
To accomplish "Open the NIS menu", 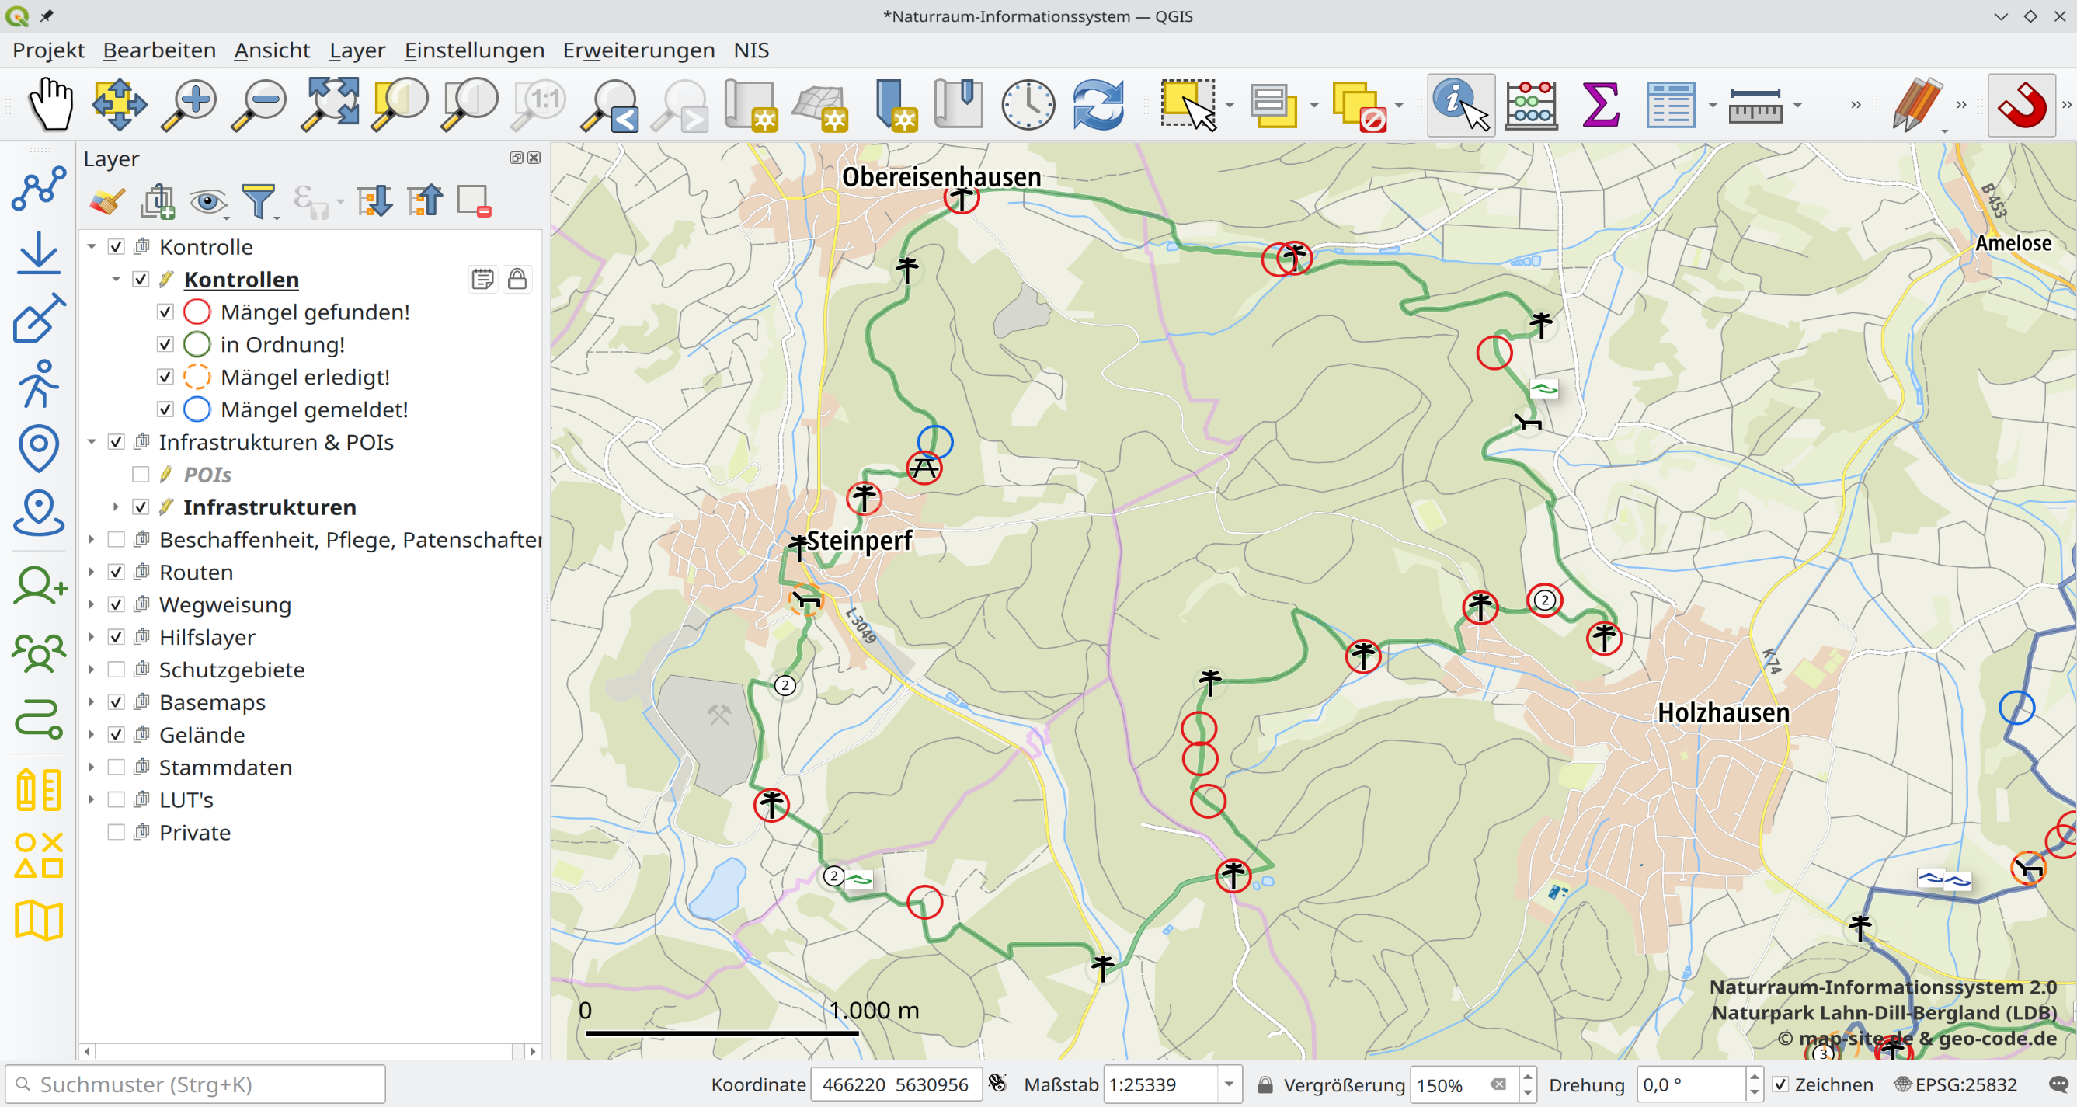I will click(750, 50).
